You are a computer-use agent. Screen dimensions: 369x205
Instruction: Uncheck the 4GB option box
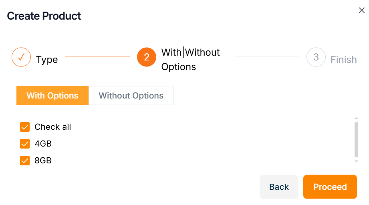[25, 144]
